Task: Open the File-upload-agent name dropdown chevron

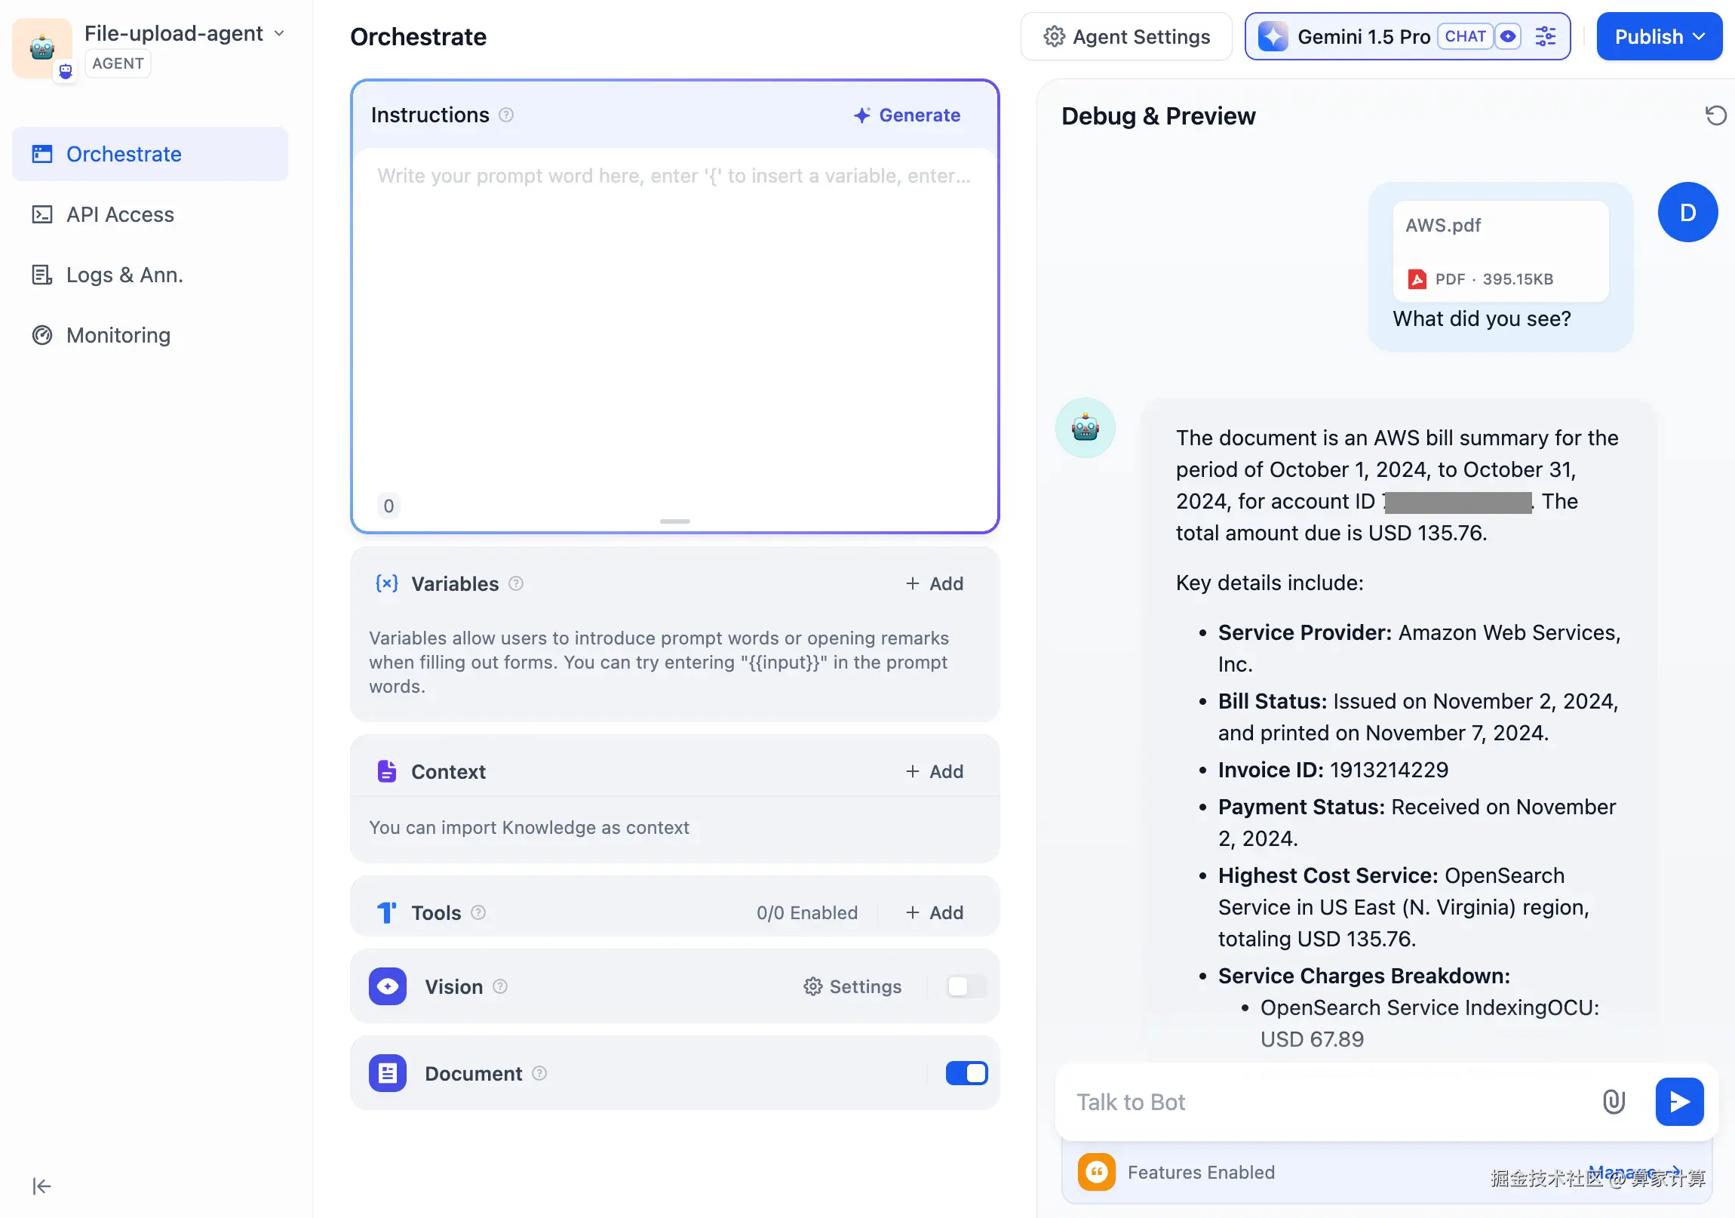Action: 280,33
